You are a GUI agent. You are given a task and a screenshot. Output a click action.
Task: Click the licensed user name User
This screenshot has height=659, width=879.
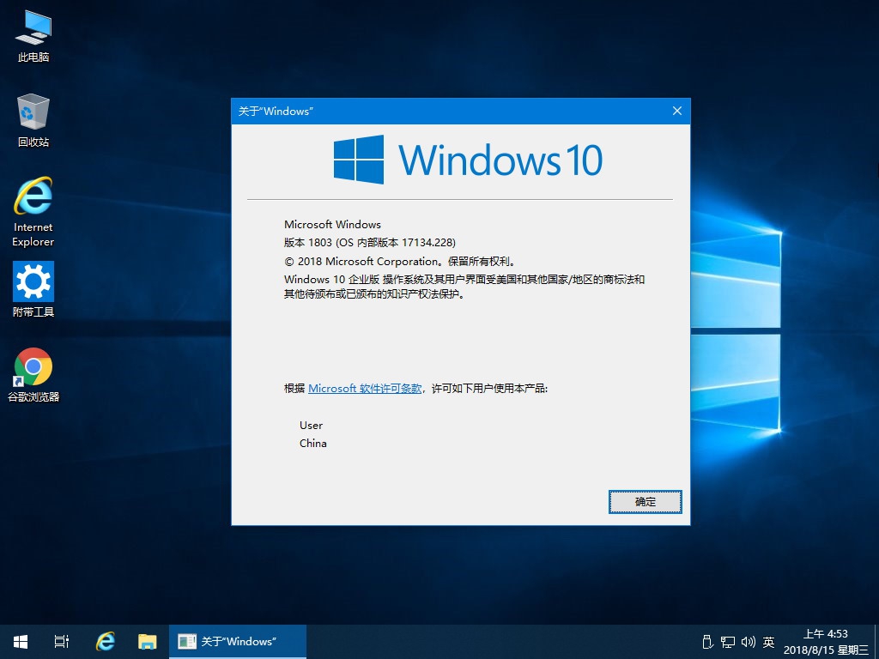coord(311,426)
